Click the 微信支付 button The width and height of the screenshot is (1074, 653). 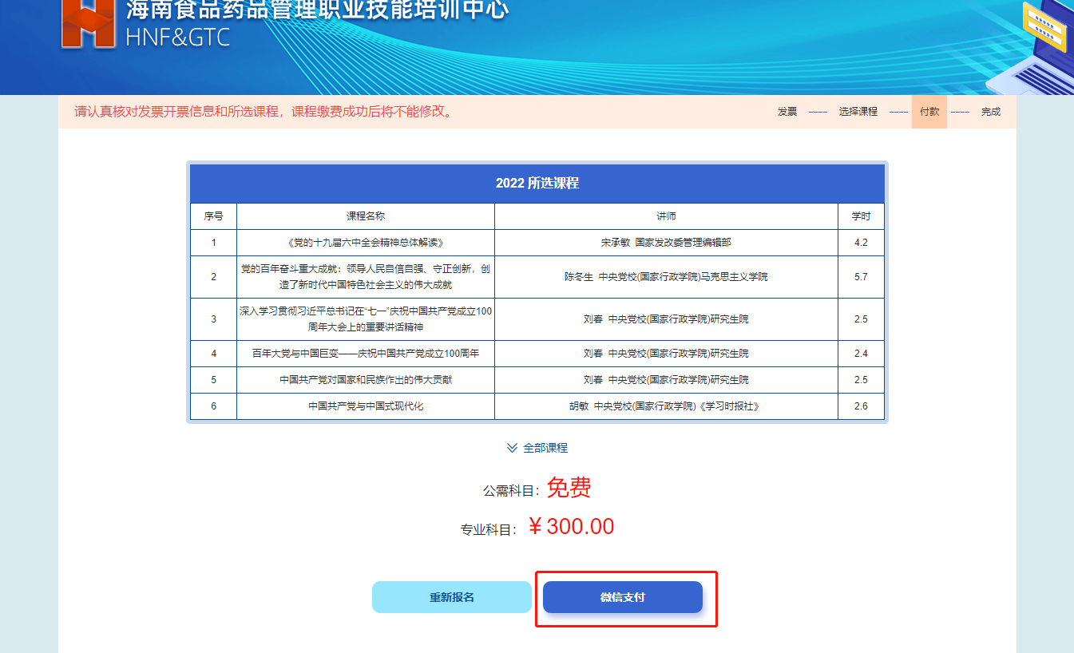pos(622,597)
